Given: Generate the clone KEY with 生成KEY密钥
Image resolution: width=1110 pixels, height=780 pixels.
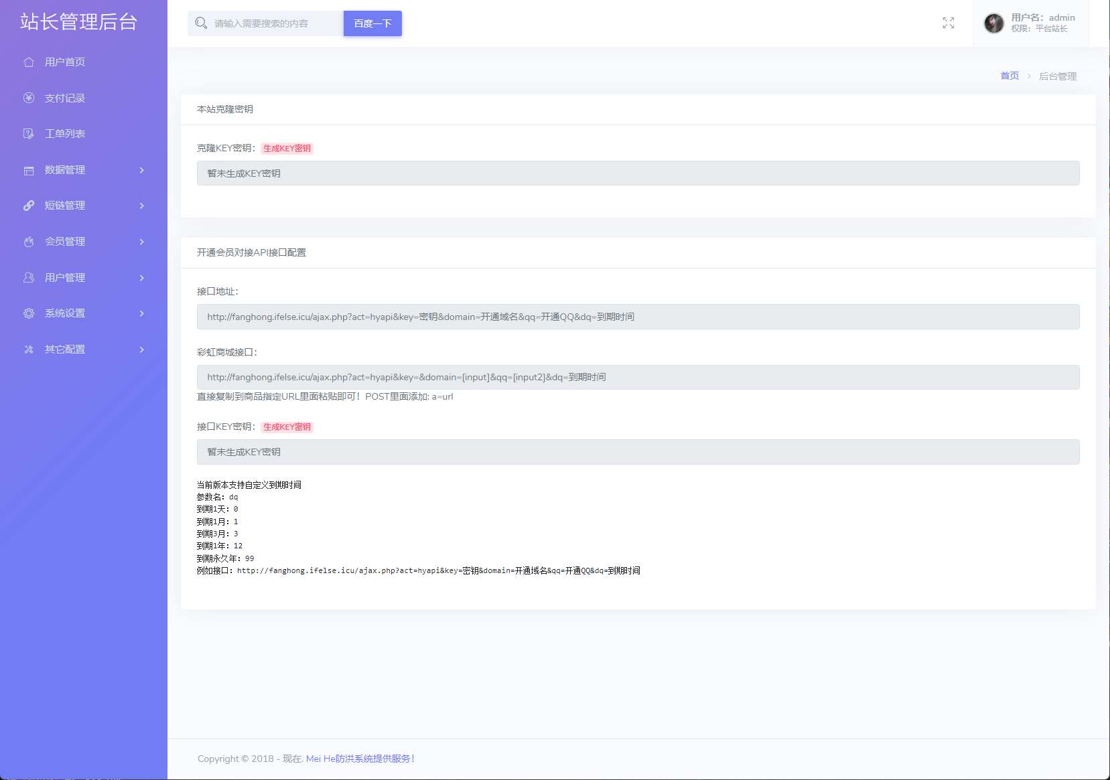Looking at the screenshot, I should [287, 149].
